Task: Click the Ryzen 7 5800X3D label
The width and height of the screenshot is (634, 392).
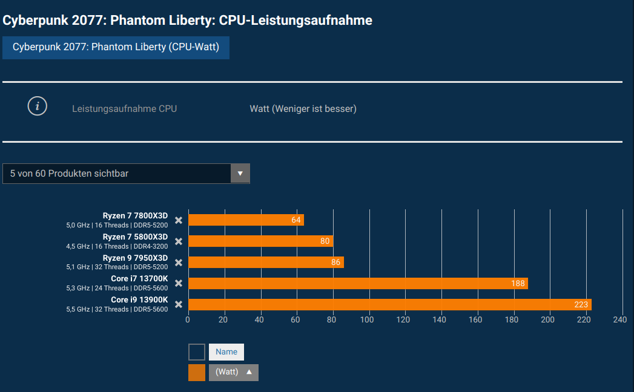Action: click(135, 237)
